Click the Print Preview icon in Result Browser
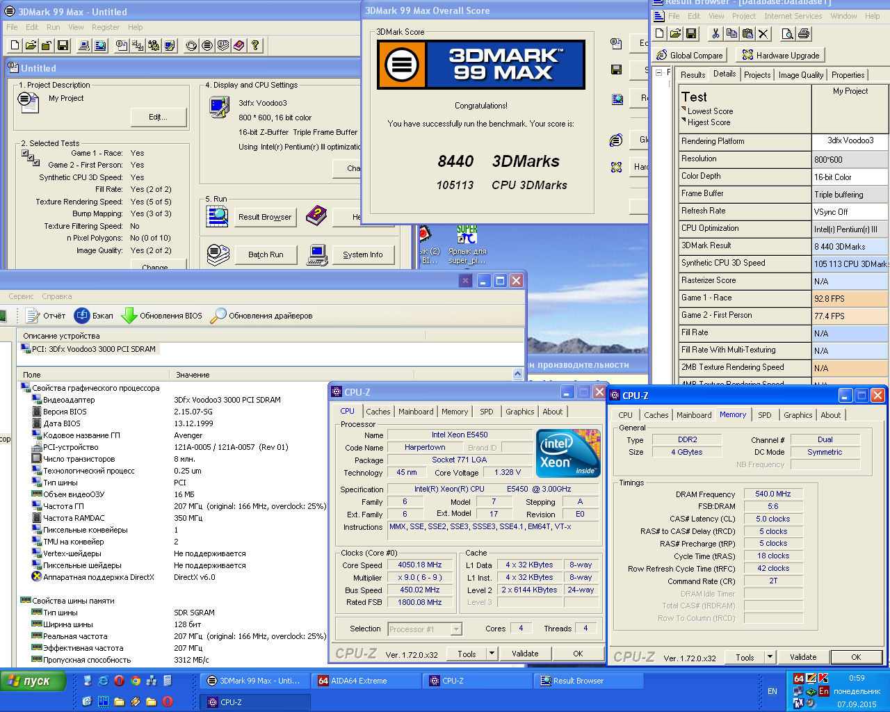This screenshot has height=712, width=890. 788,33
